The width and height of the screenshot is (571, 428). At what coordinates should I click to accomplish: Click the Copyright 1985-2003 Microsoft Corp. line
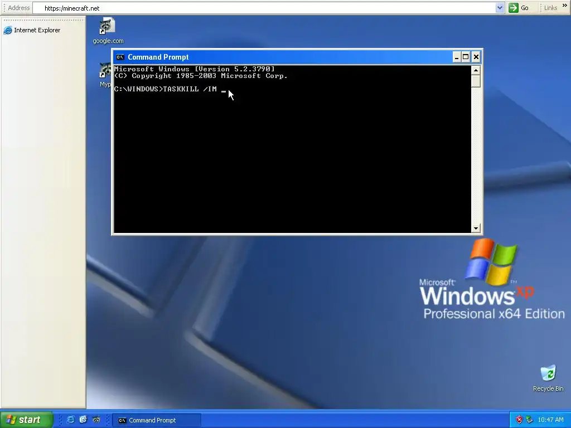(x=201, y=76)
